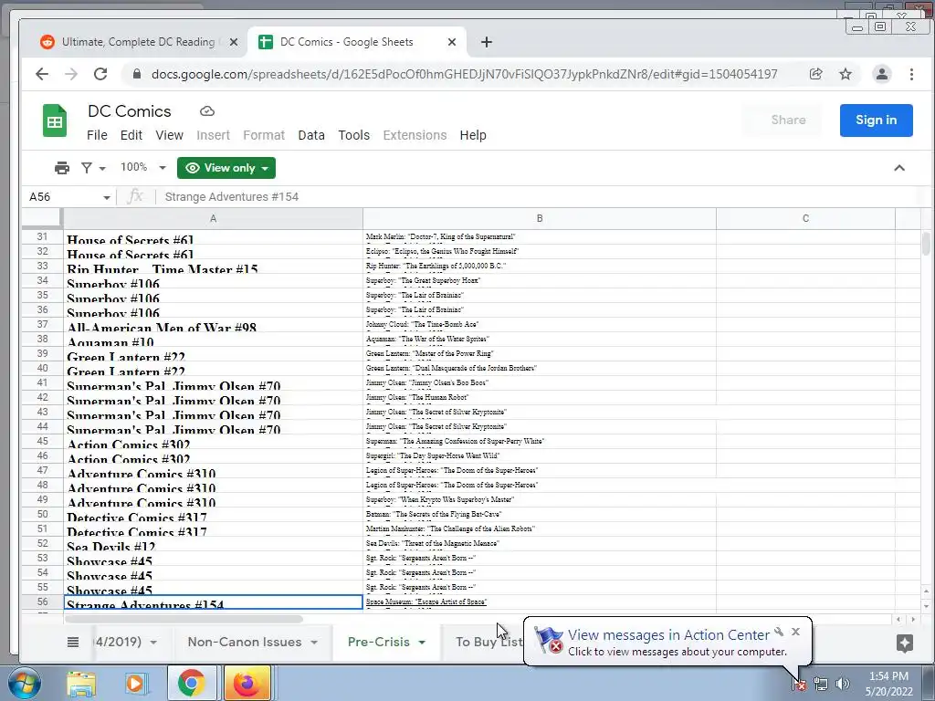Select column B header
This screenshot has width=935, height=701.
(540, 219)
